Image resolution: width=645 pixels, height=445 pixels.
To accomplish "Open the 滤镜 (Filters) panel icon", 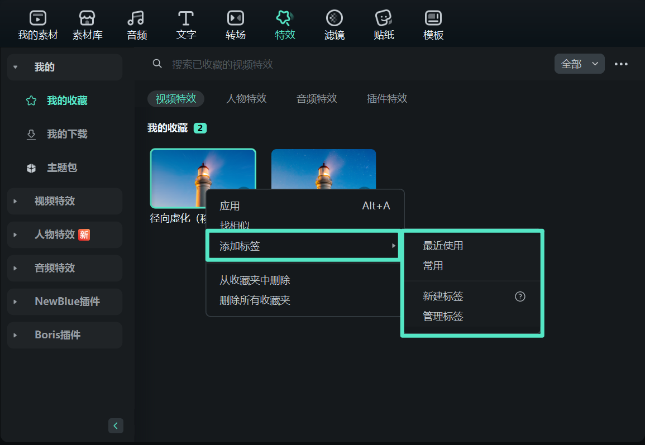I will pos(334,23).
